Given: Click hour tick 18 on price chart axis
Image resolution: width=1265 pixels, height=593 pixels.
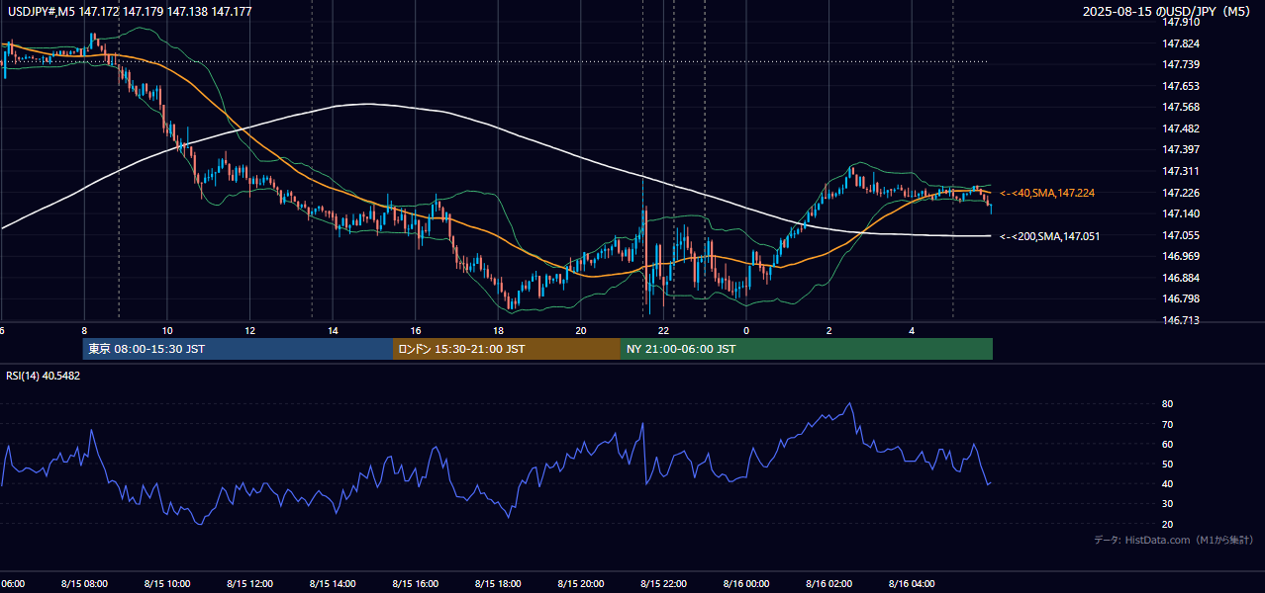Looking at the screenshot, I should click(498, 330).
